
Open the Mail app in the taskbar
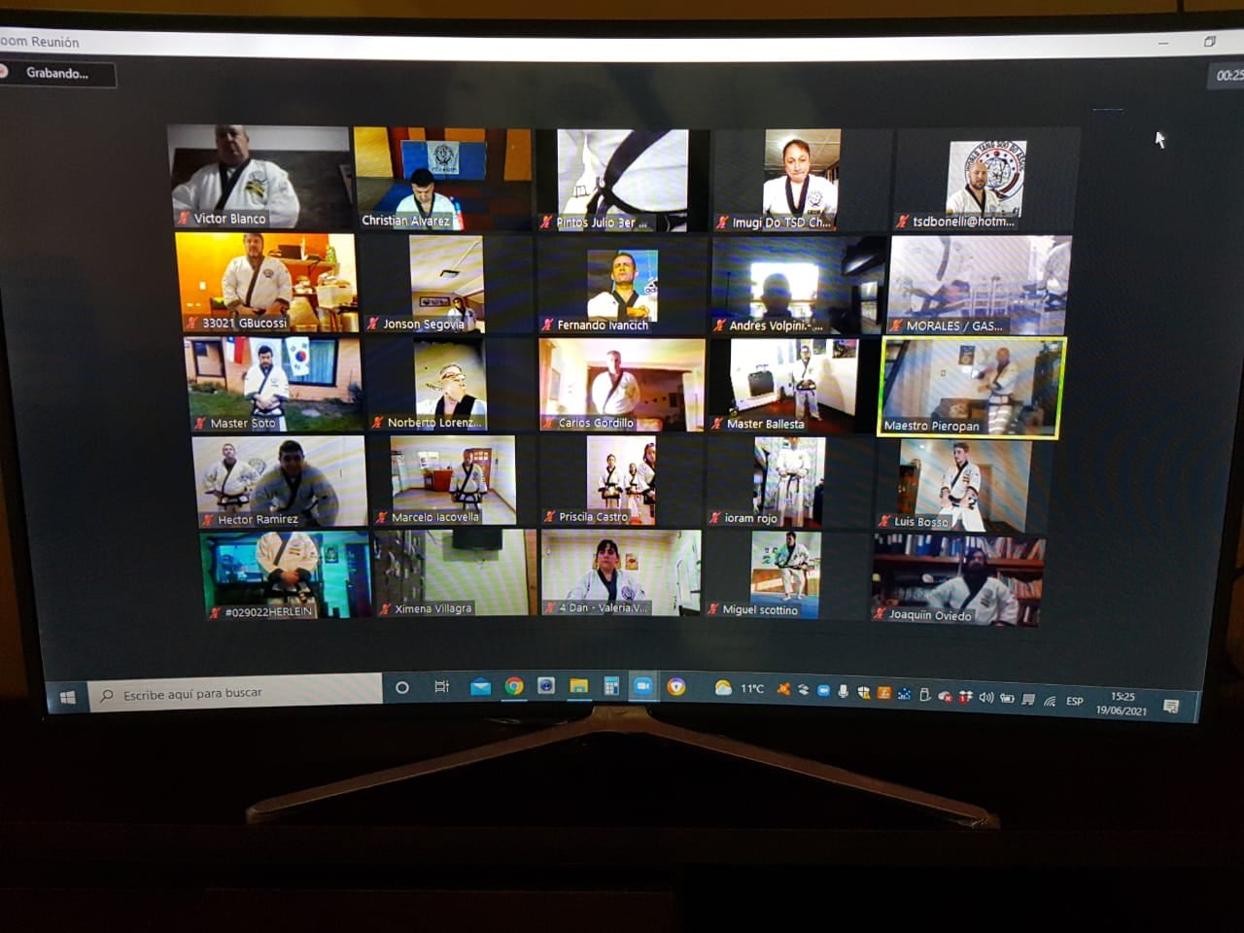[480, 687]
